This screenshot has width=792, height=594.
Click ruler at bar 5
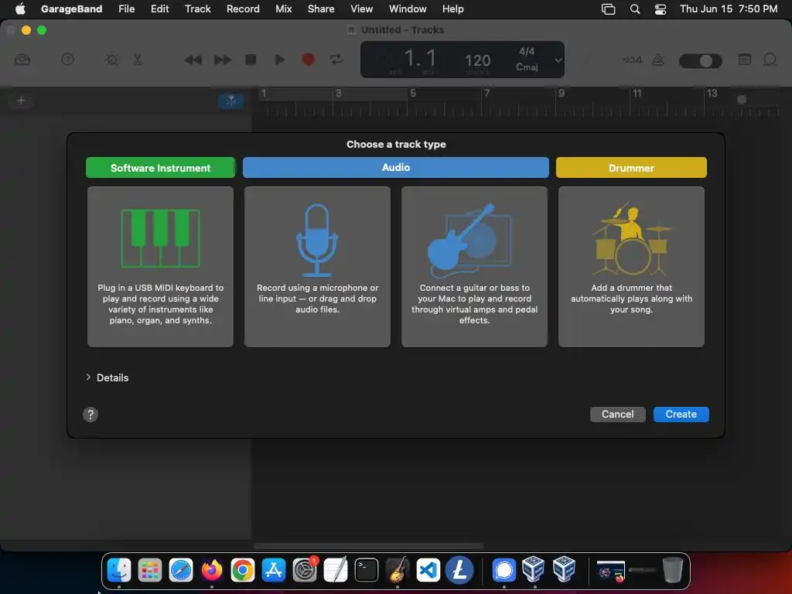pyautogui.click(x=413, y=94)
